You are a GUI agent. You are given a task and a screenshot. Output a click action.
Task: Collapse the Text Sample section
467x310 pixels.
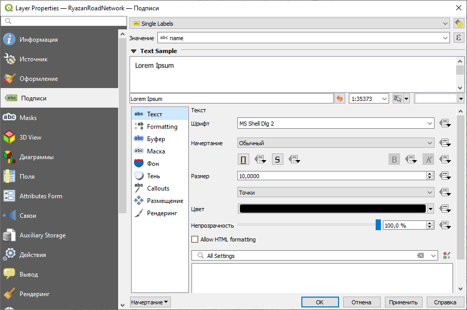point(134,51)
